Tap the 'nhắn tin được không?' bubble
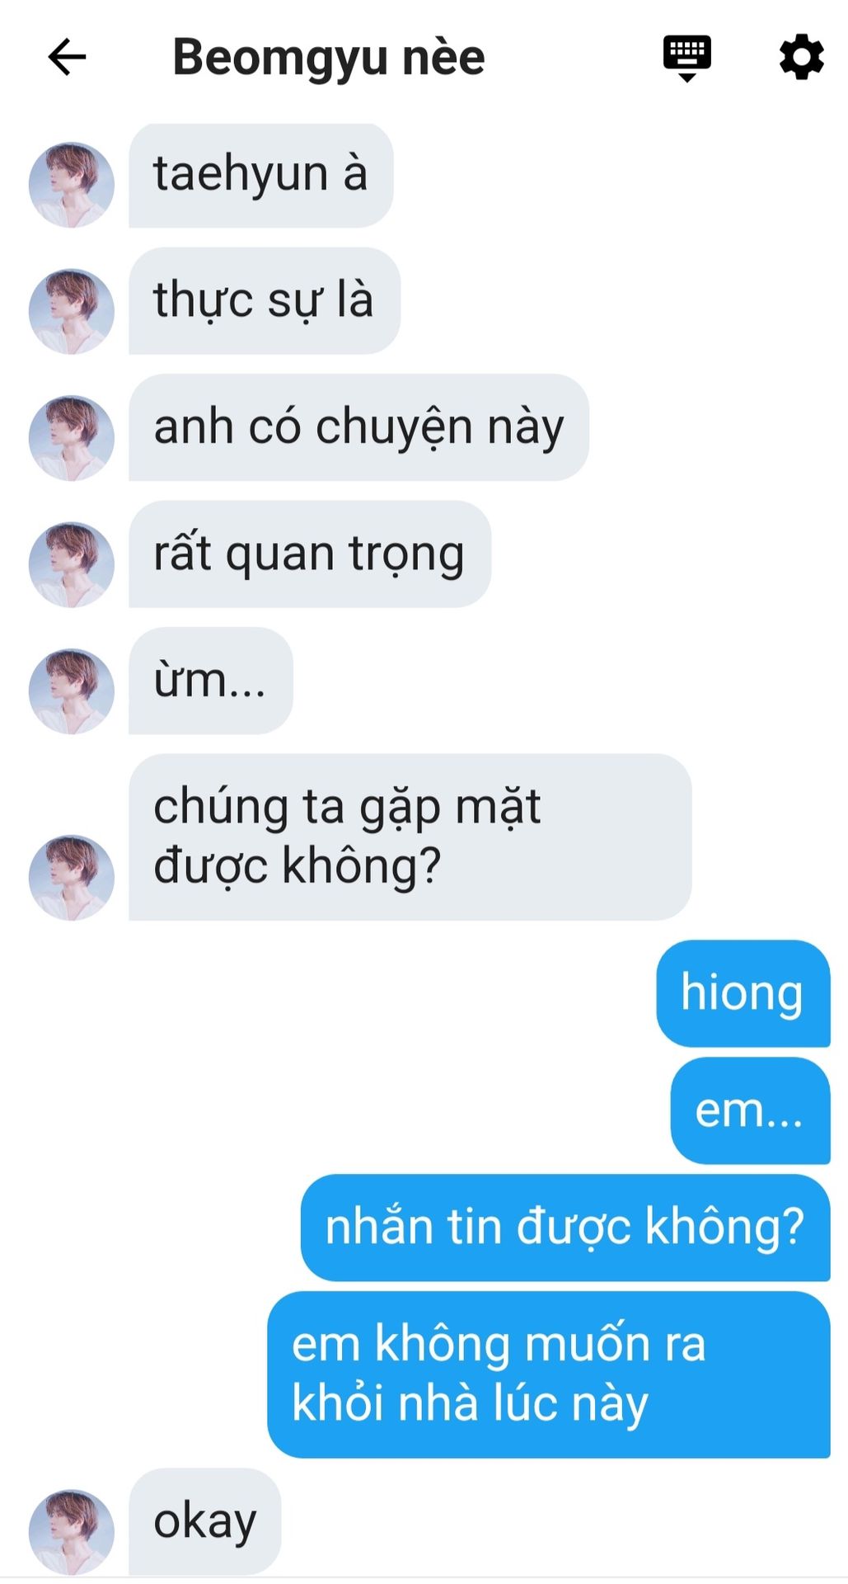Image resolution: width=848 pixels, height=1584 pixels. pos(565,1228)
